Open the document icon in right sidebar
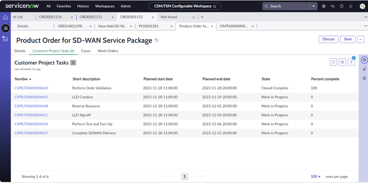The image size is (368, 183). [364, 78]
